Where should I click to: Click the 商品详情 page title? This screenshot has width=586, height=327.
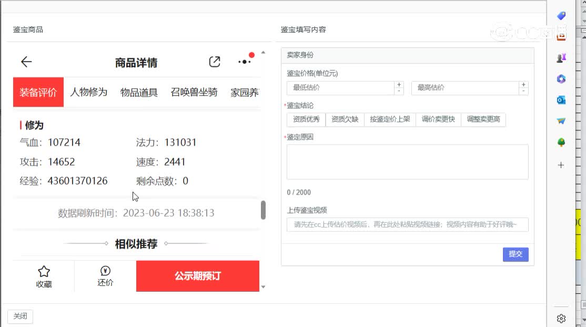(x=136, y=63)
